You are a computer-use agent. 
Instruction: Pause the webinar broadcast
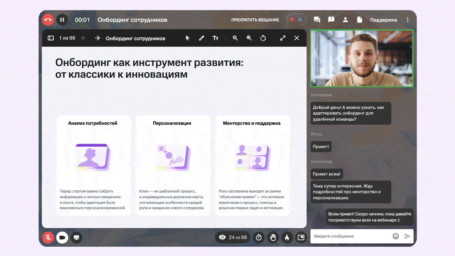tap(62, 20)
